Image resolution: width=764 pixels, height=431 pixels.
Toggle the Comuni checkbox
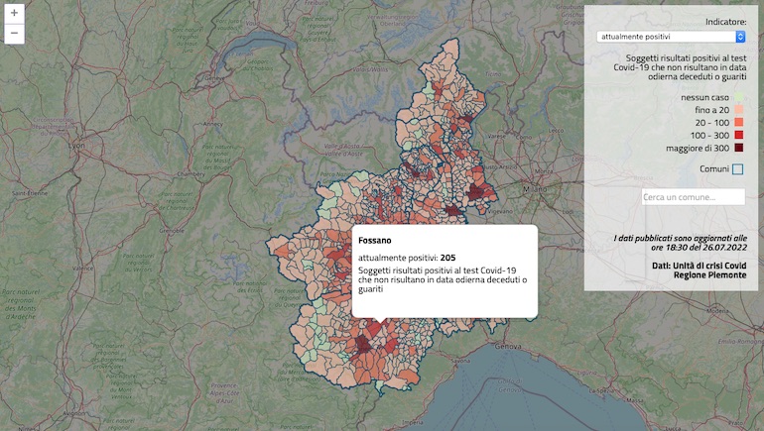737,169
